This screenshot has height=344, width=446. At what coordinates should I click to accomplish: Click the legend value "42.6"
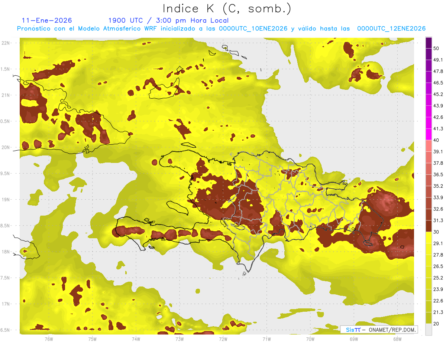coord(438,117)
